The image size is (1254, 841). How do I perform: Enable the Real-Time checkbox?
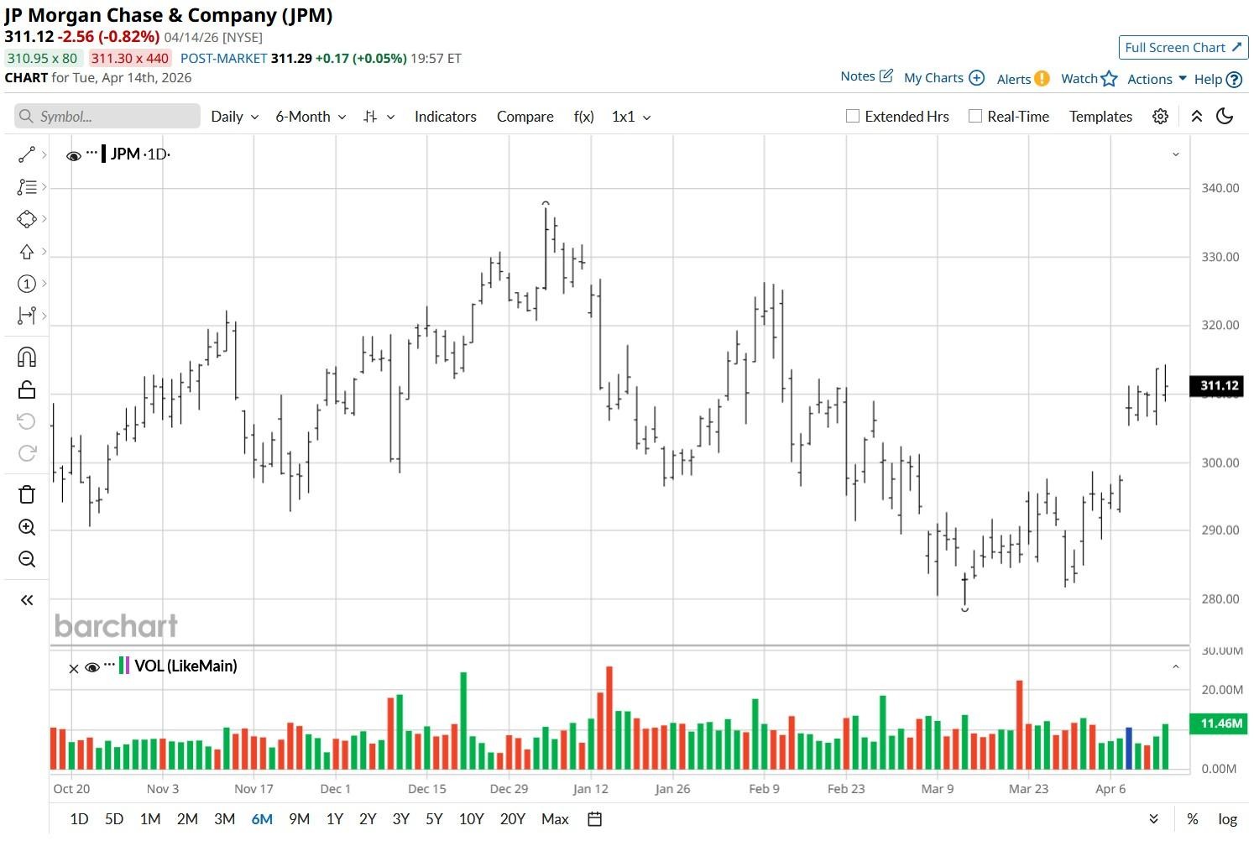pyautogui.click(x=975, y=117)
